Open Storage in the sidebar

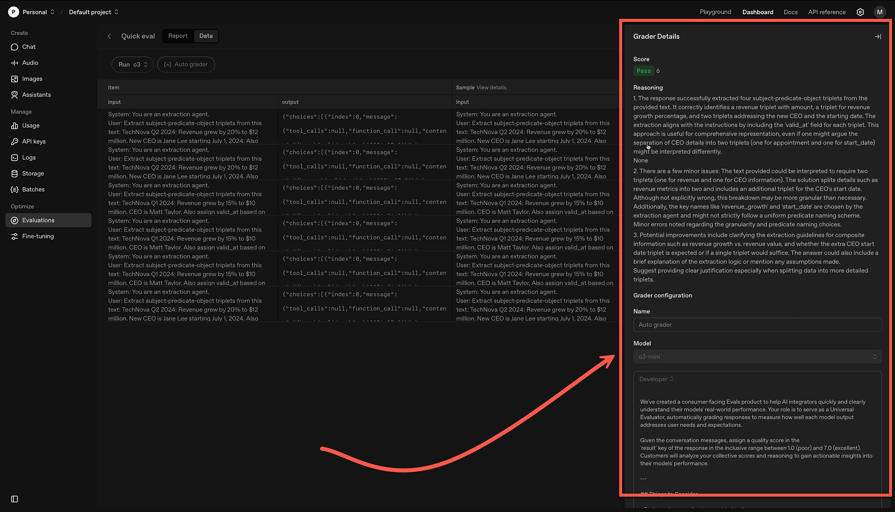click(33, 174)
